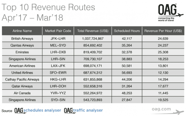Click the LHR–SIN market pair

58,59
